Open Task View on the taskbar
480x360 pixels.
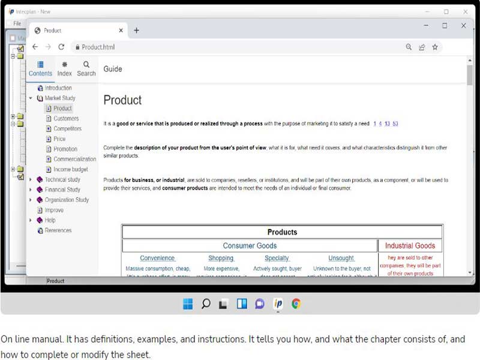click(x=223, y=304)
